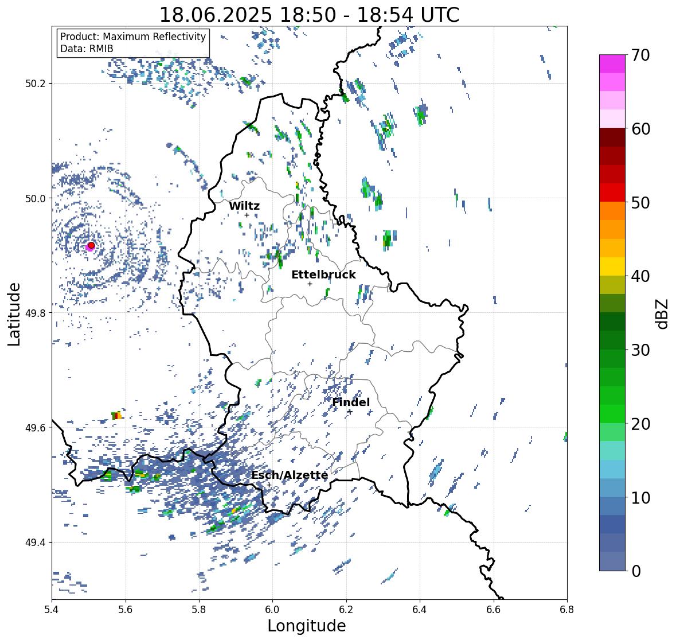Viewport: 676px width, 640px height.
Task: Click the 49.6 latitude tick label
Action: coord(36,427)
